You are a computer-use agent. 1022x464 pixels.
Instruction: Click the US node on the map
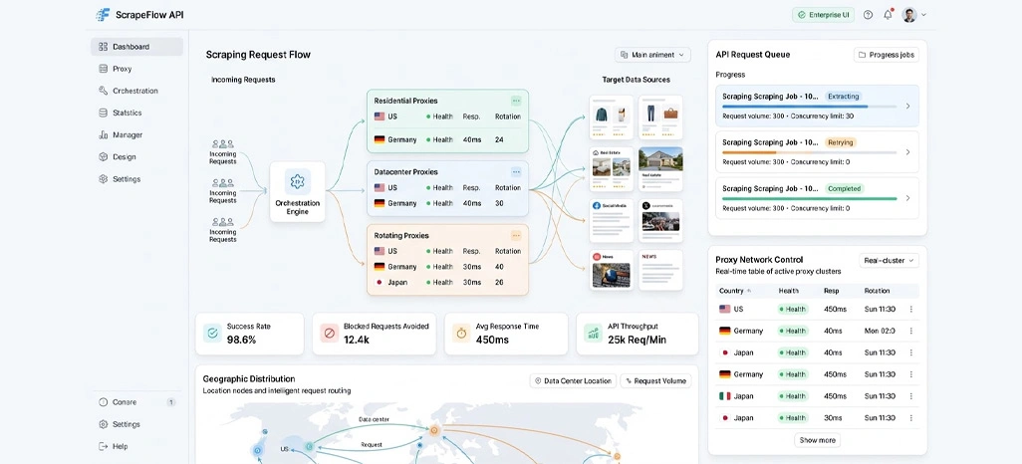(310, 446)
